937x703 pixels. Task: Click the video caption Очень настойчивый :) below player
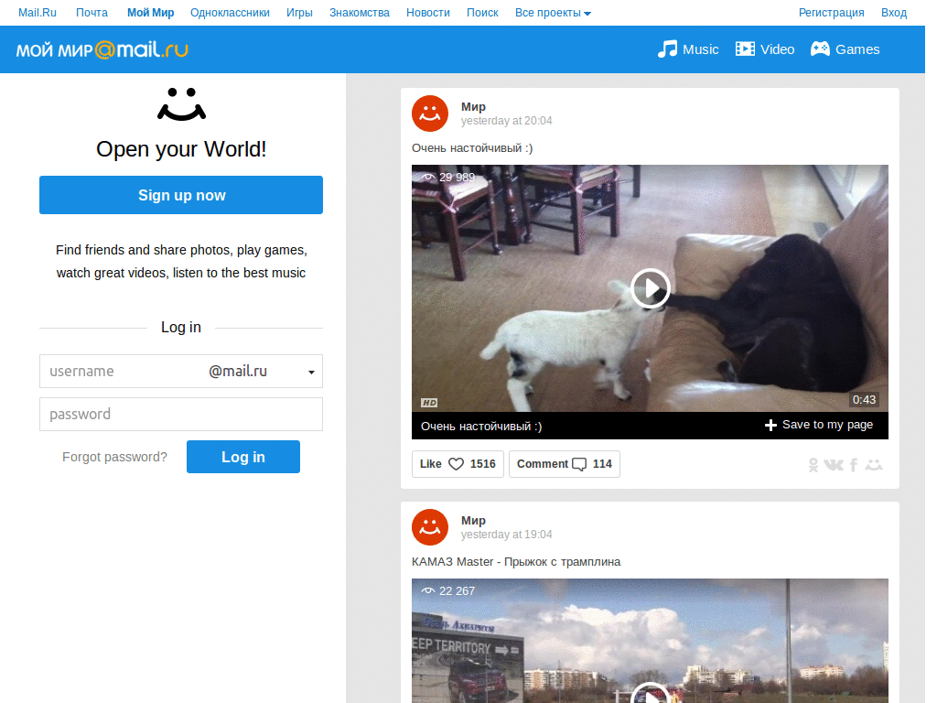coord(481,427)
